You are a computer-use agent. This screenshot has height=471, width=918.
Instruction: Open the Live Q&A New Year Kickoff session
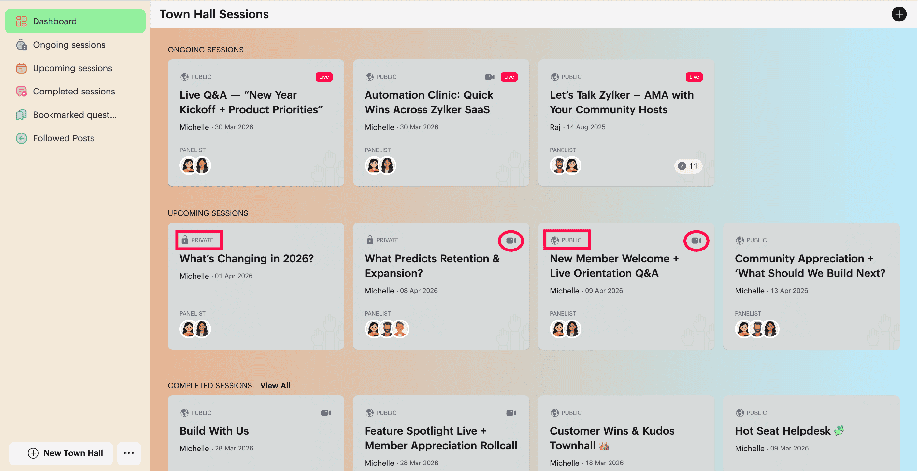pos(256,122)
